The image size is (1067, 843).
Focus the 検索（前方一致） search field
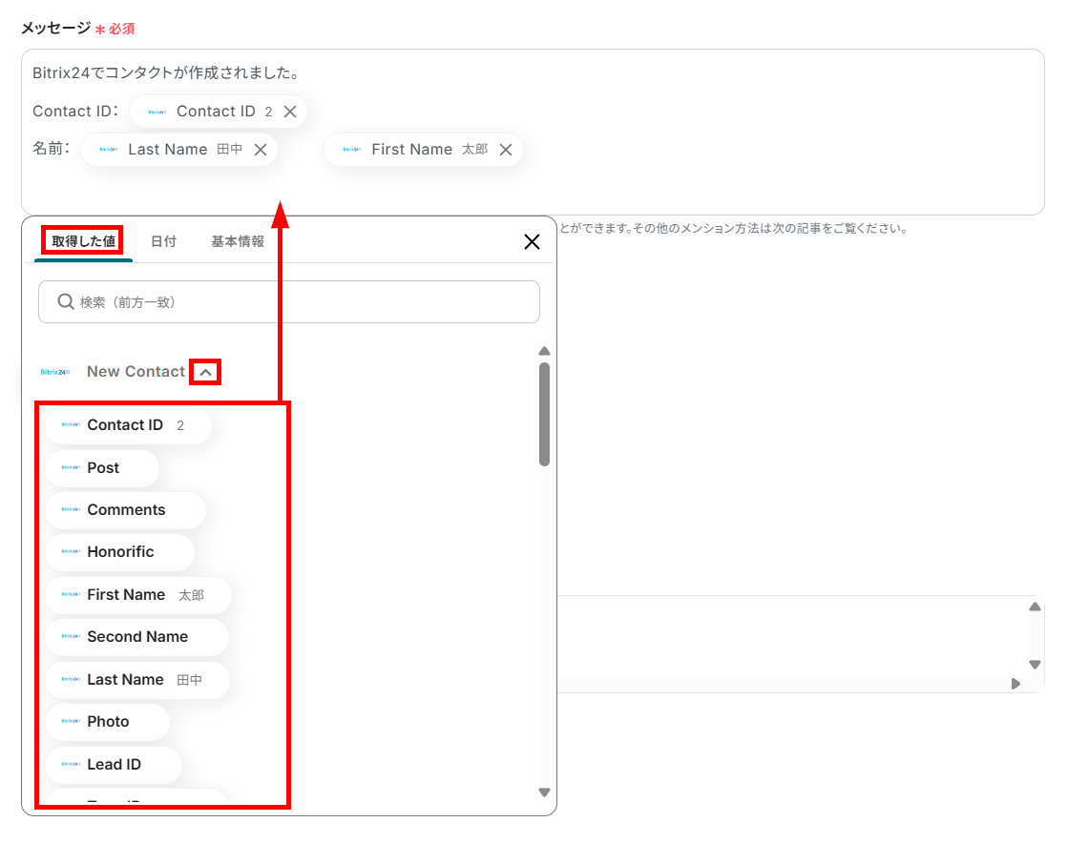point(289,302)
